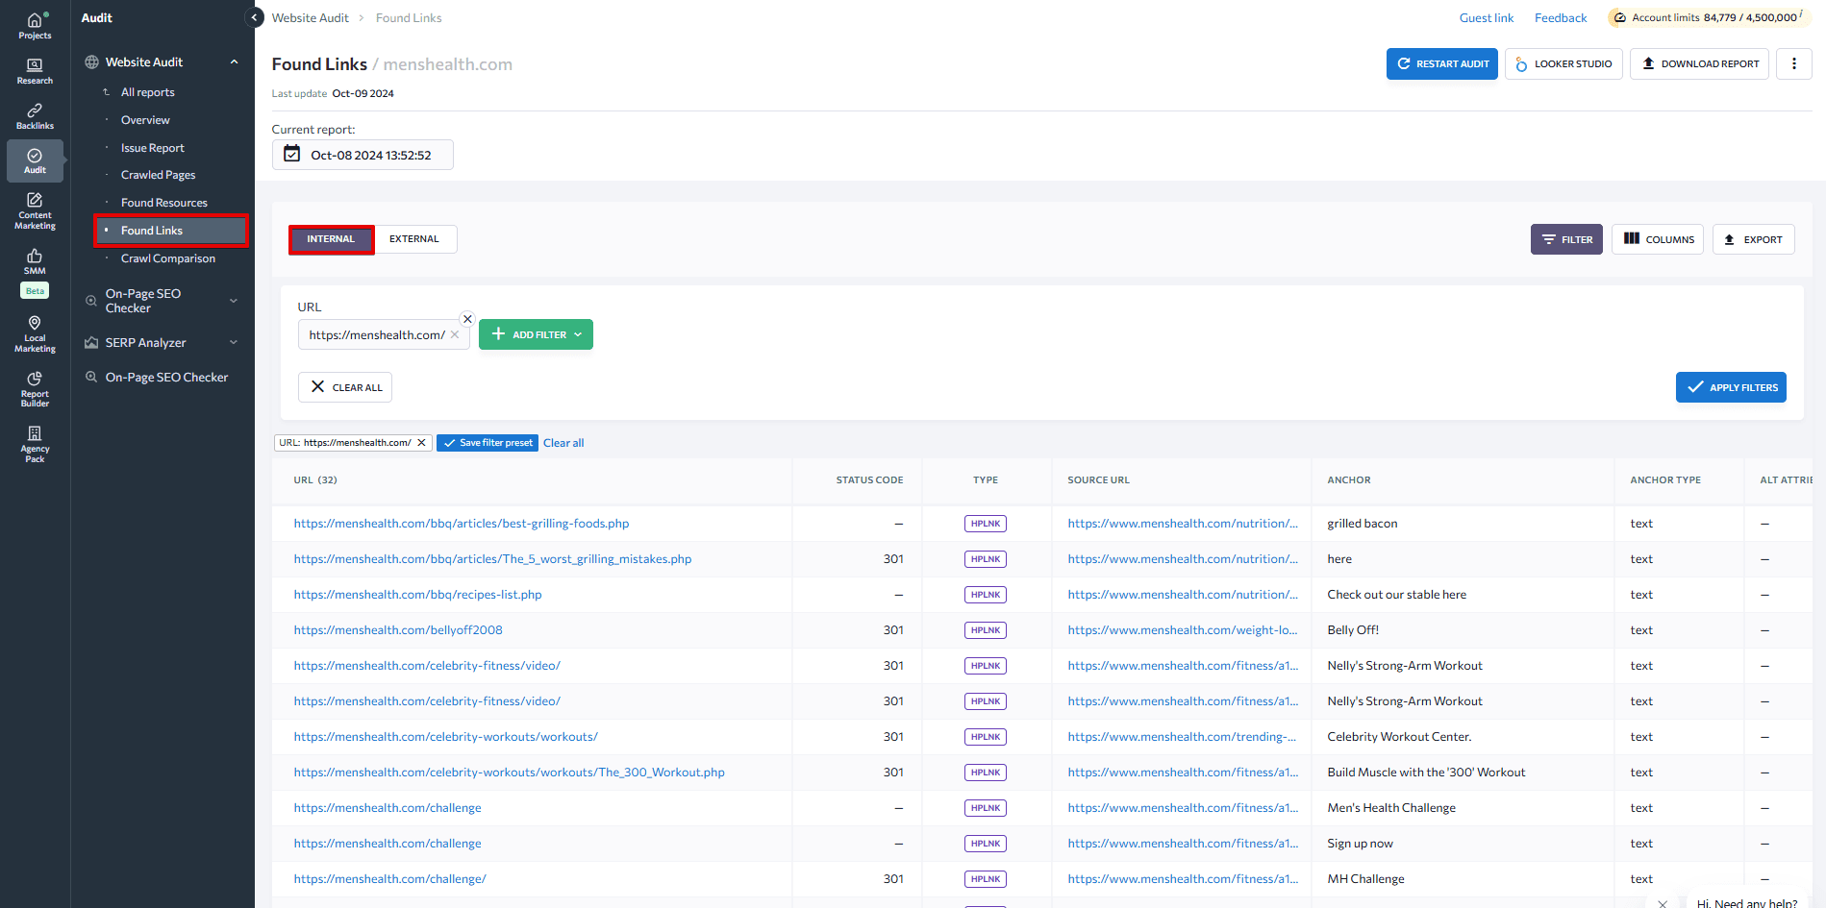Click Clear All filters button
The height and width of the screenshot is (908, 1826).
(345, 387)
